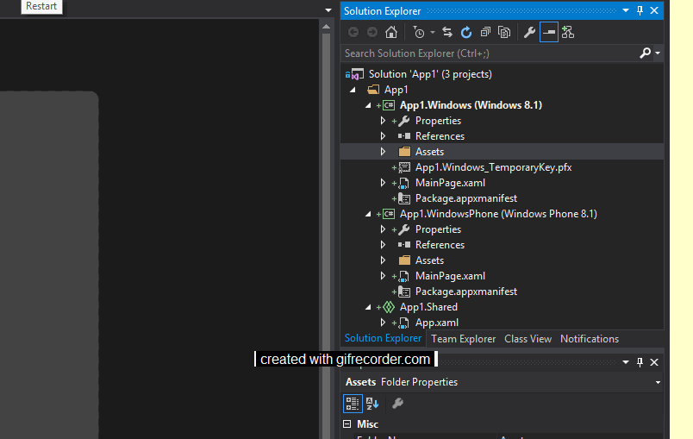Open Properties panel window position dropdown
Viewport: 693px width, 439px height.
point(626,362)
